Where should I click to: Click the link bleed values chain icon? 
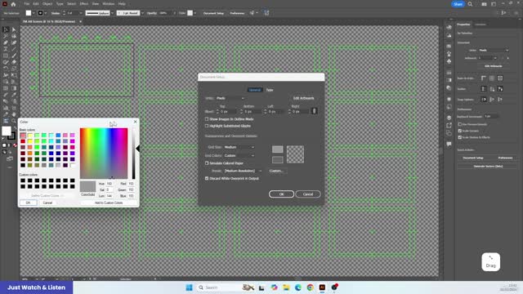(x=314, y=111)
